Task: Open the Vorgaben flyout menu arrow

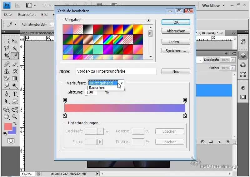Action: coord(149,20)
